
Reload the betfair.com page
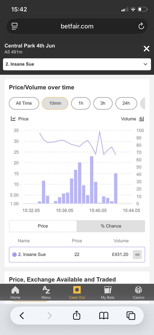pyautogui.click(x=141, y=26)
